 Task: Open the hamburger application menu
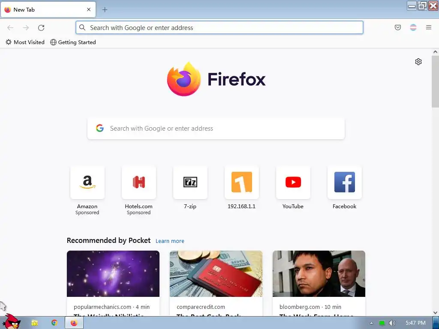point(429,27)
